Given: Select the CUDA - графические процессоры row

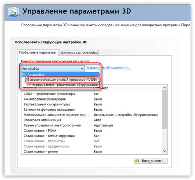Looking at the screenshot, I should [92, 94].
